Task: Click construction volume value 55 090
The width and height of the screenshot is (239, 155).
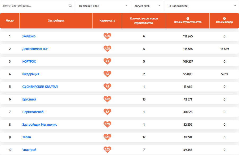Action: click(x=188, y=74)
